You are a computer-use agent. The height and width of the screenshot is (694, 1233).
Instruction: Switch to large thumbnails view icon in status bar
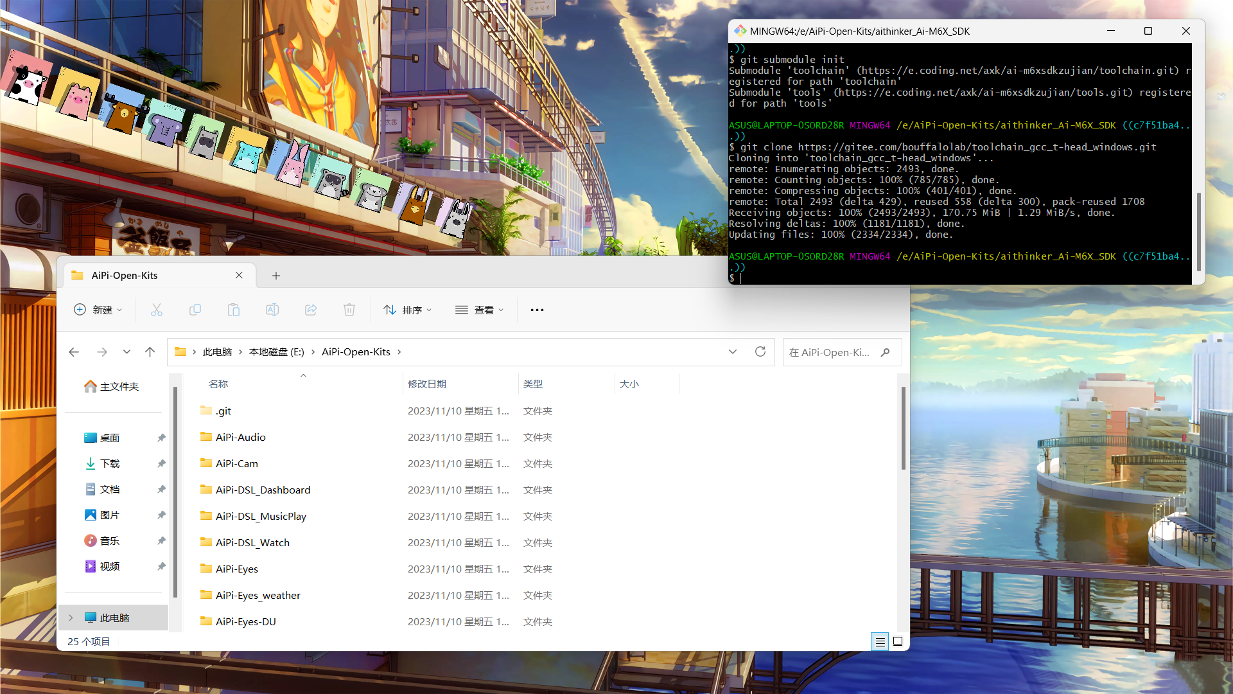898,641
